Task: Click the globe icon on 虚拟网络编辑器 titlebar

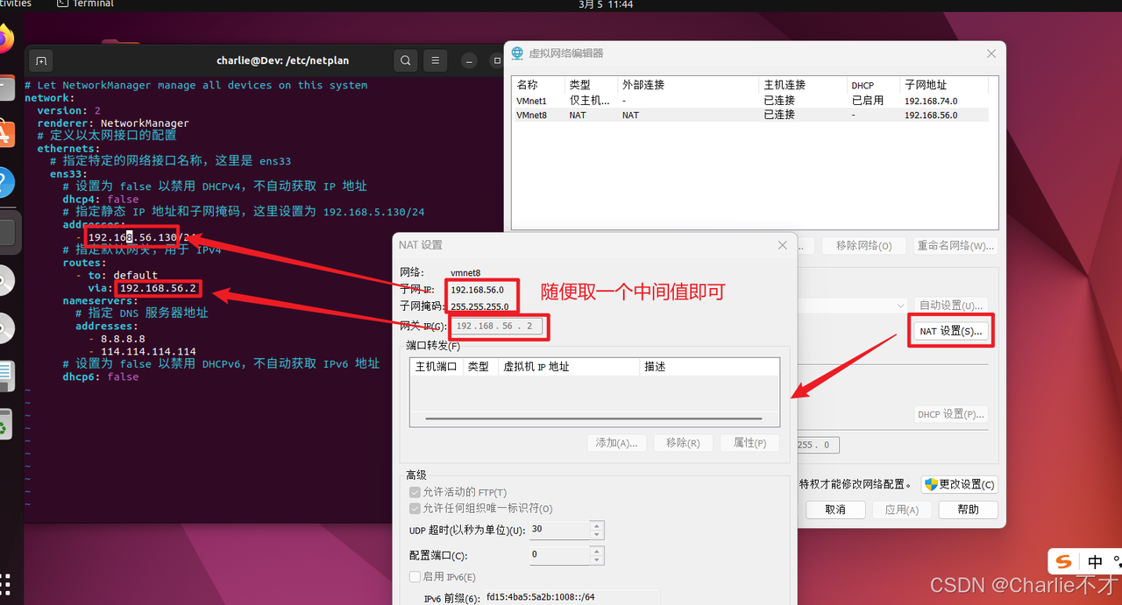Action: (x=517, y=53)
